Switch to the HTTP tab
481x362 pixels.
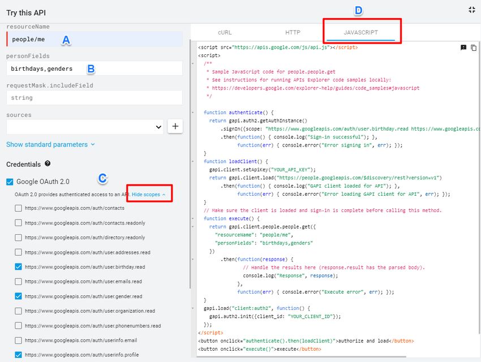tap(293, 32)
